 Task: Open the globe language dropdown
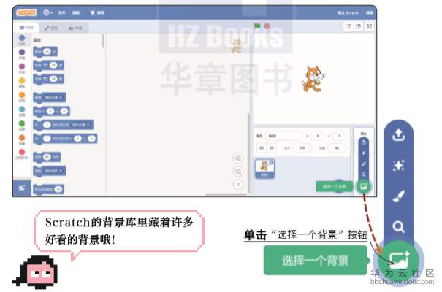point(48,12)
